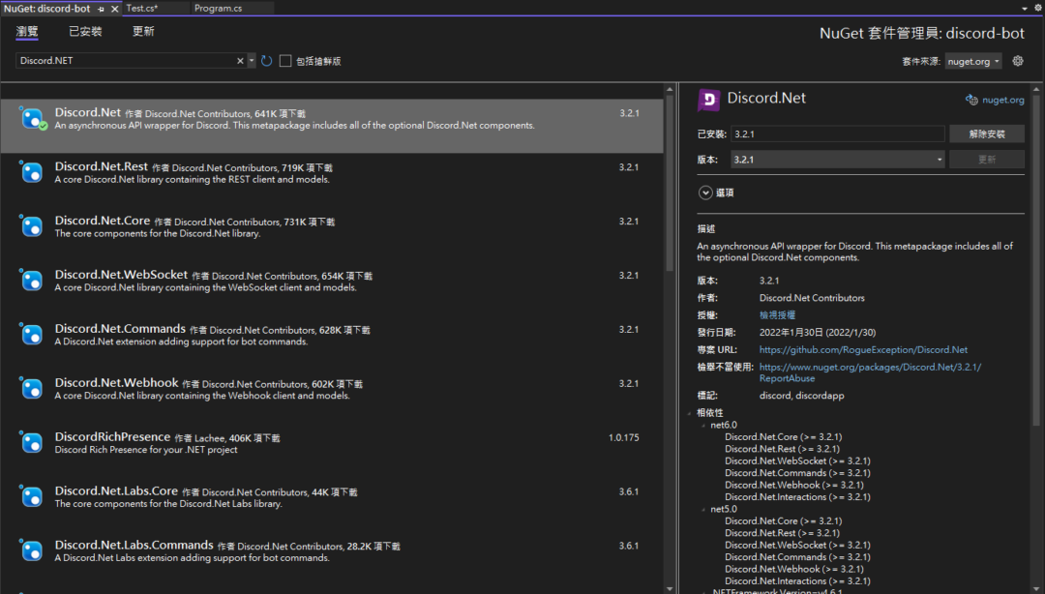Viewport: 1045px width, 594px height.
Task: Click the Discord.Net.WebSocket package icon
Action: pos(31,280)
